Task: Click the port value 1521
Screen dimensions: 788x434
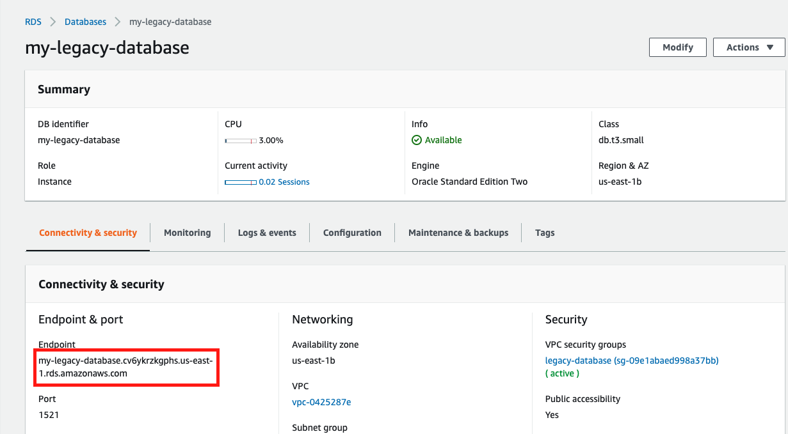Action: pos(49,415)
